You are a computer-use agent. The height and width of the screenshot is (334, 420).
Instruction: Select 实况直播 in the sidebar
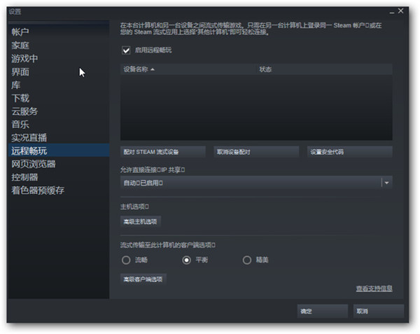coord(29,137)
